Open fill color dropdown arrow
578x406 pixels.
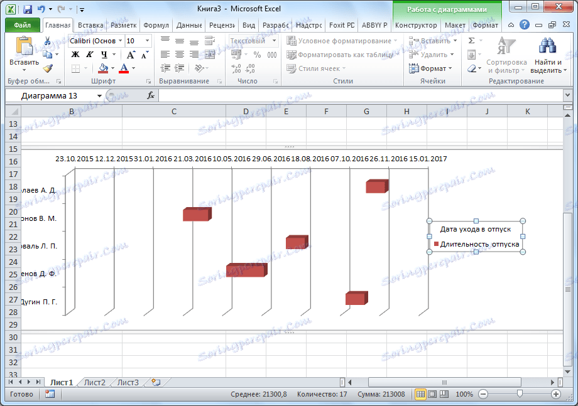[112, 68]
